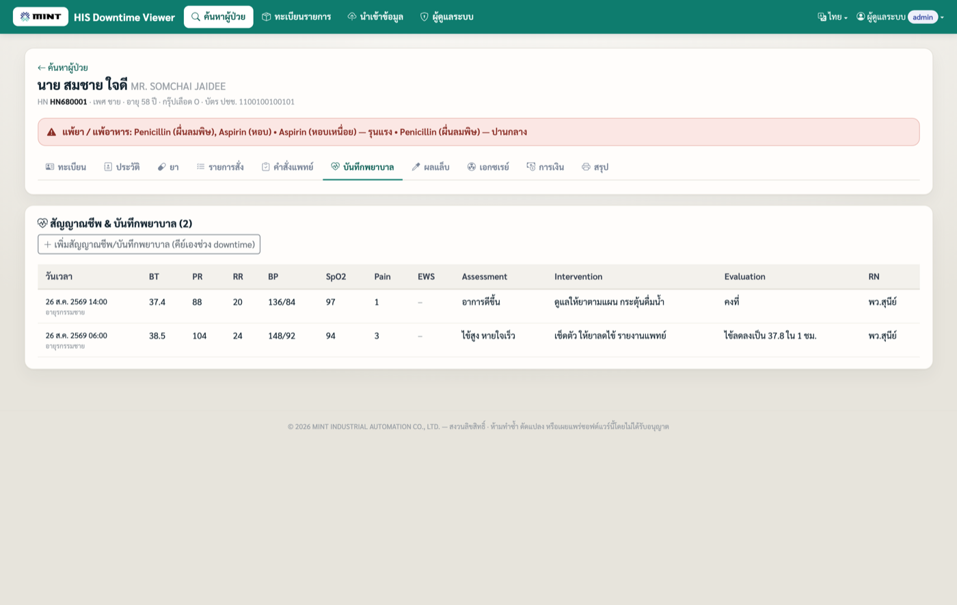Viewport: 957px width, 605px height.
Task: Click the magnifier icon in ค้นหาผู้ป่วย button
Action: tap(196, 17)
